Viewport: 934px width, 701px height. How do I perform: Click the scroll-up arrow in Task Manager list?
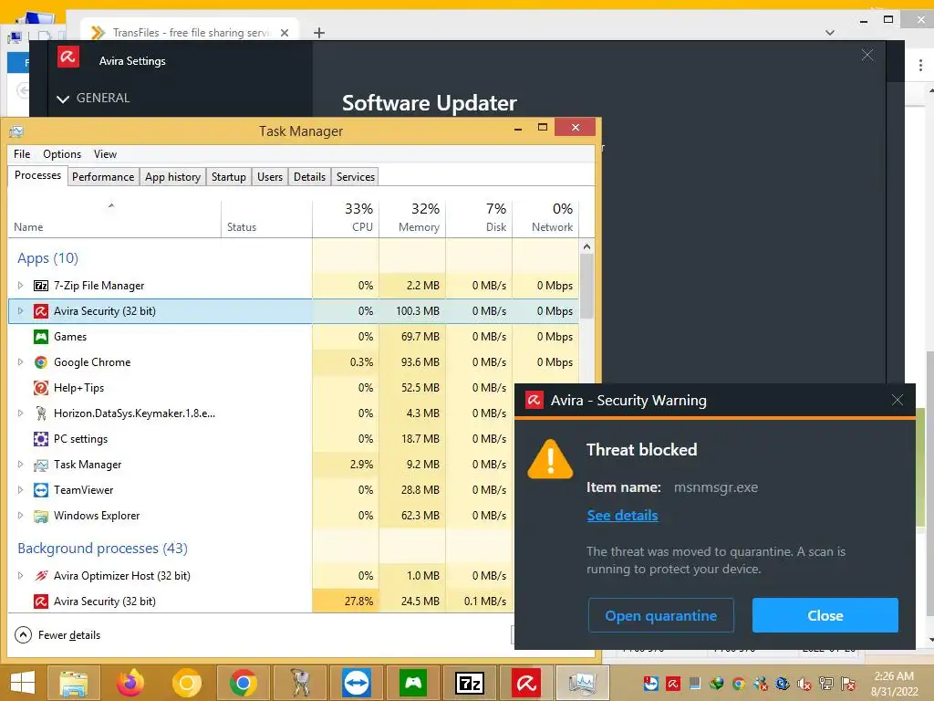[x=586, y=246]
